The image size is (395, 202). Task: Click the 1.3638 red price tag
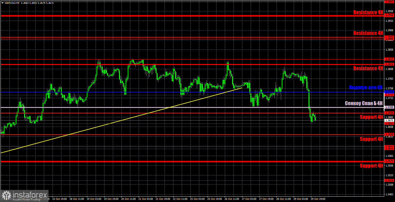click(390, 134)
